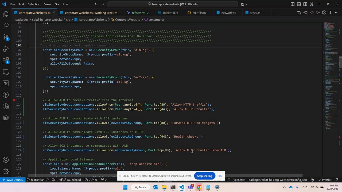Open the Accounts menu in the activity bar

[x=6, y=160]
